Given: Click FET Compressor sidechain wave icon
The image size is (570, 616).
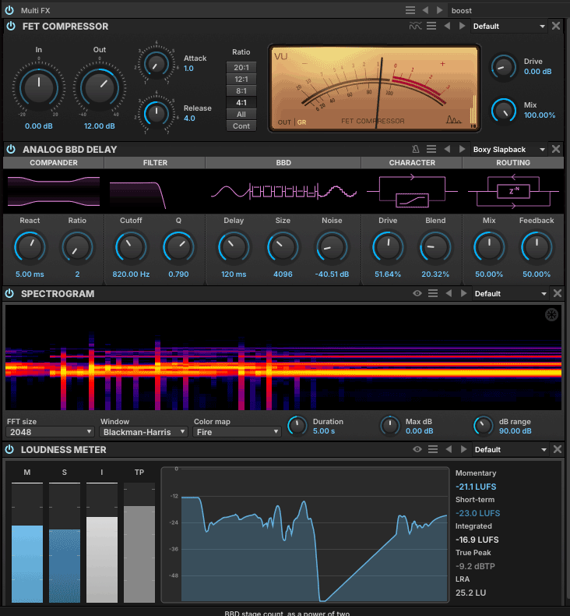Looking at the screenshot, I should point(416,26).
